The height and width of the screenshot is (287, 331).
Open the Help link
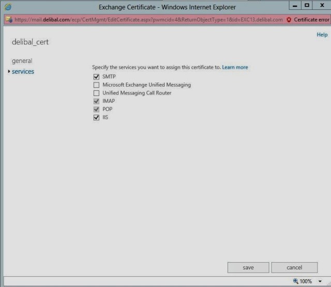(x=322, y=35)
